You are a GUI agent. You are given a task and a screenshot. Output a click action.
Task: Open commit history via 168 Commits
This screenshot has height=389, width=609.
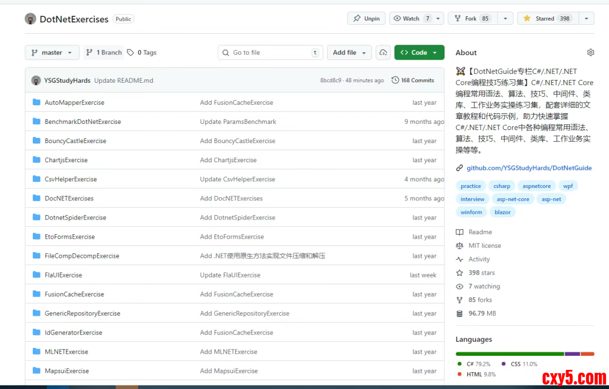(x=413, y=81)
